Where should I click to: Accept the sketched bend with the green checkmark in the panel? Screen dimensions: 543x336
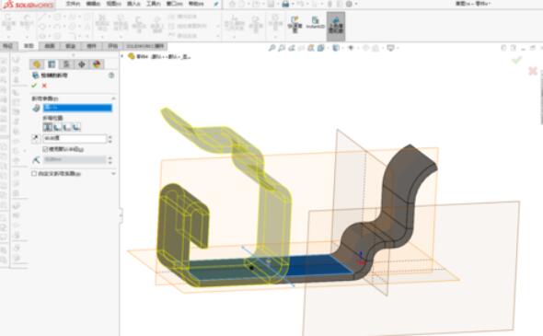34,86
